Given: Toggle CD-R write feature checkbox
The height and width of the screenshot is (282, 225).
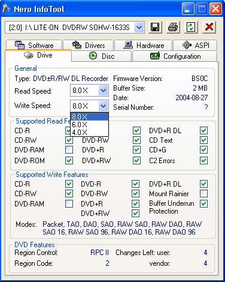Looking at the screenshot, I should [69, 184].
